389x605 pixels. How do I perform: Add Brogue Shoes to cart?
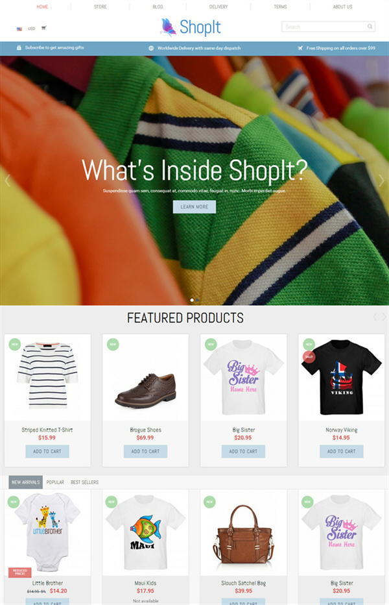tap(145, 451)
